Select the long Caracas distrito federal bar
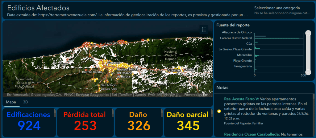 click(x=277, y=38)
